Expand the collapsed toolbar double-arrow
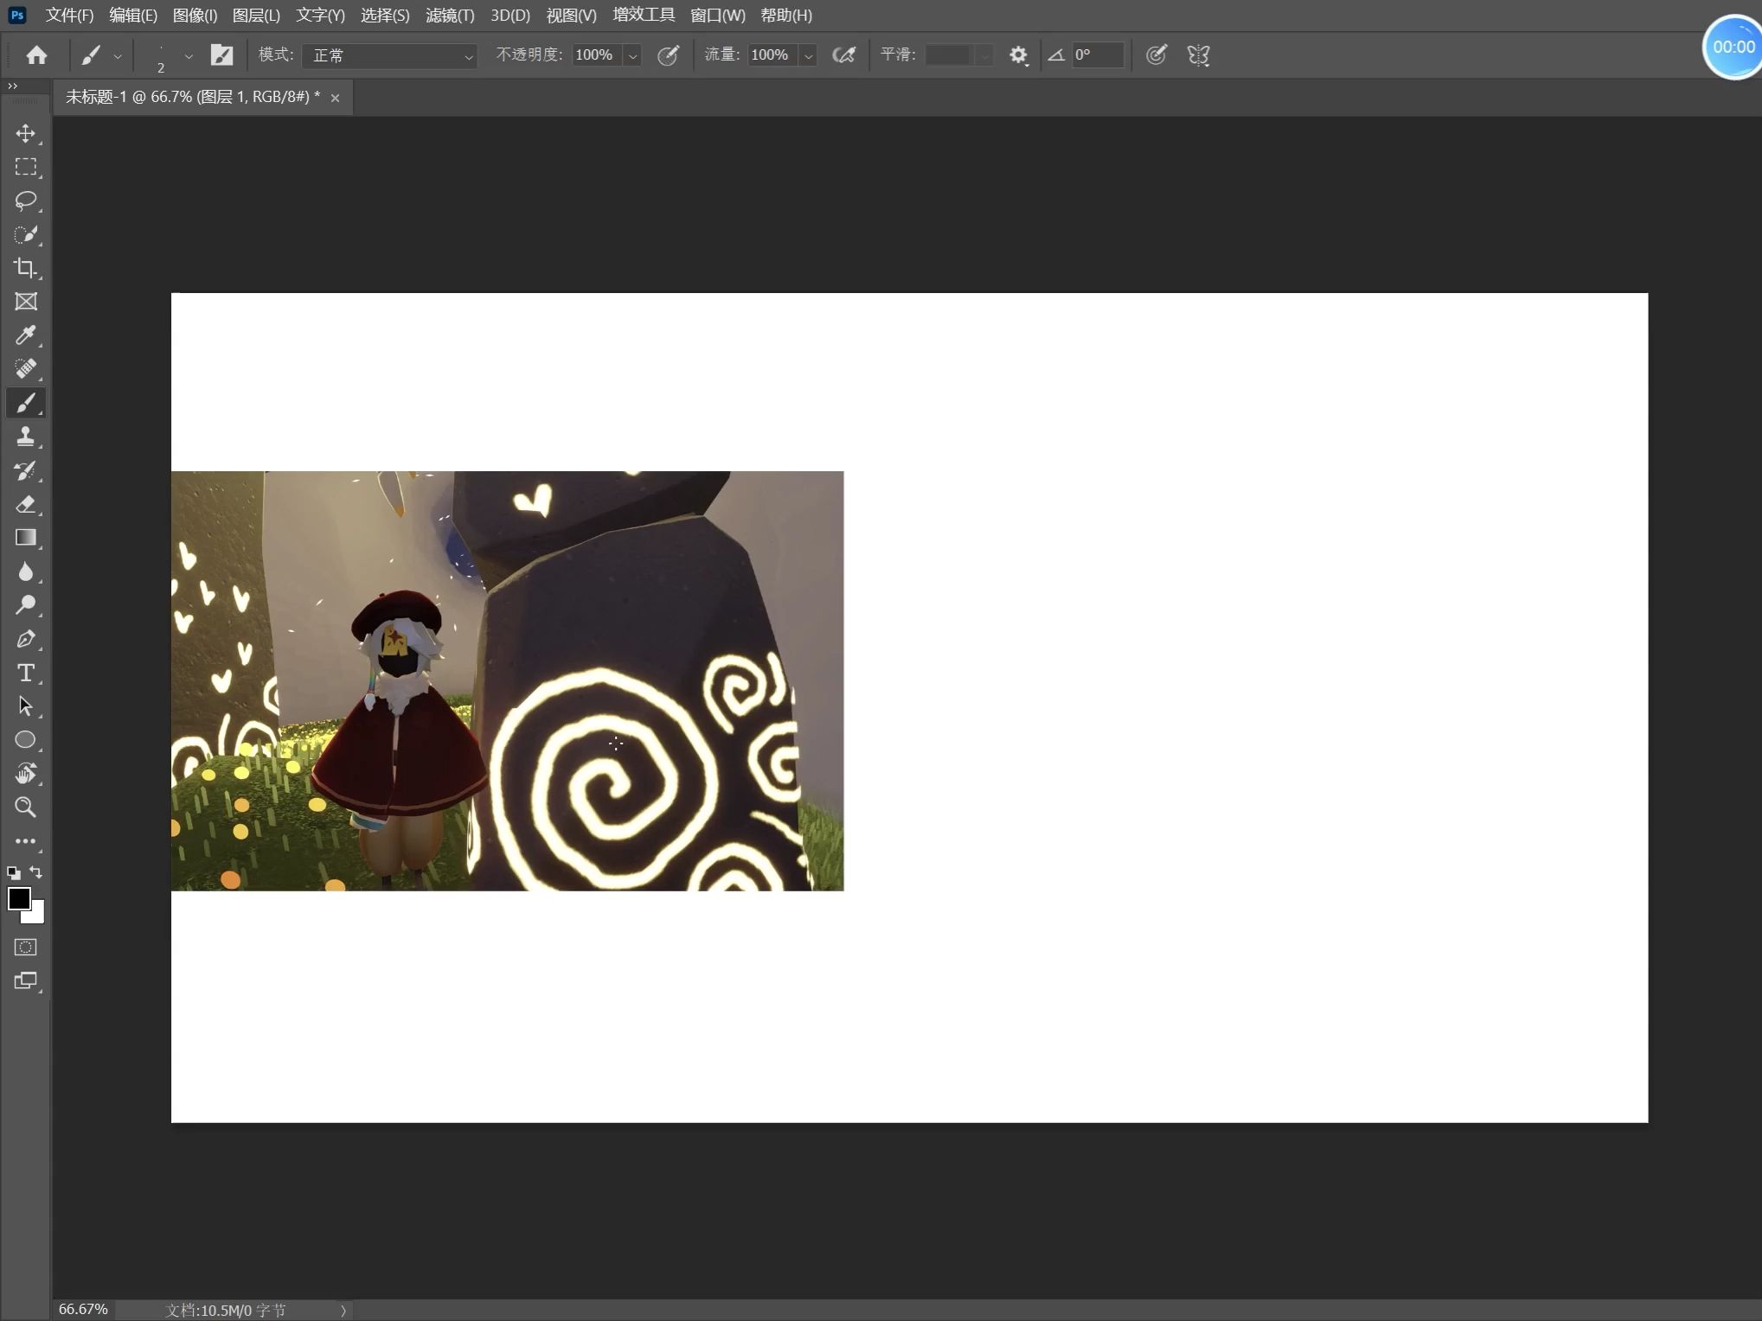Viewport: 1762px width, 1321px height. click(x=12, y=86)
